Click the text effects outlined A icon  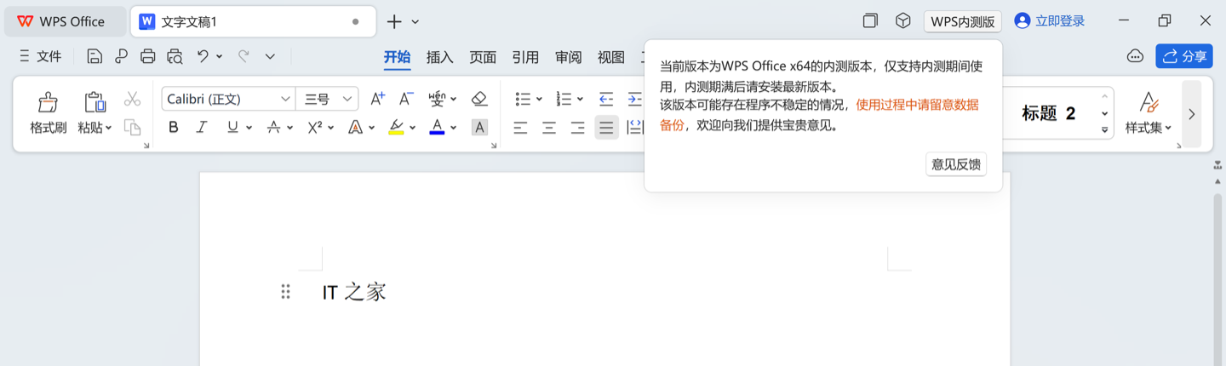point(355,128)
